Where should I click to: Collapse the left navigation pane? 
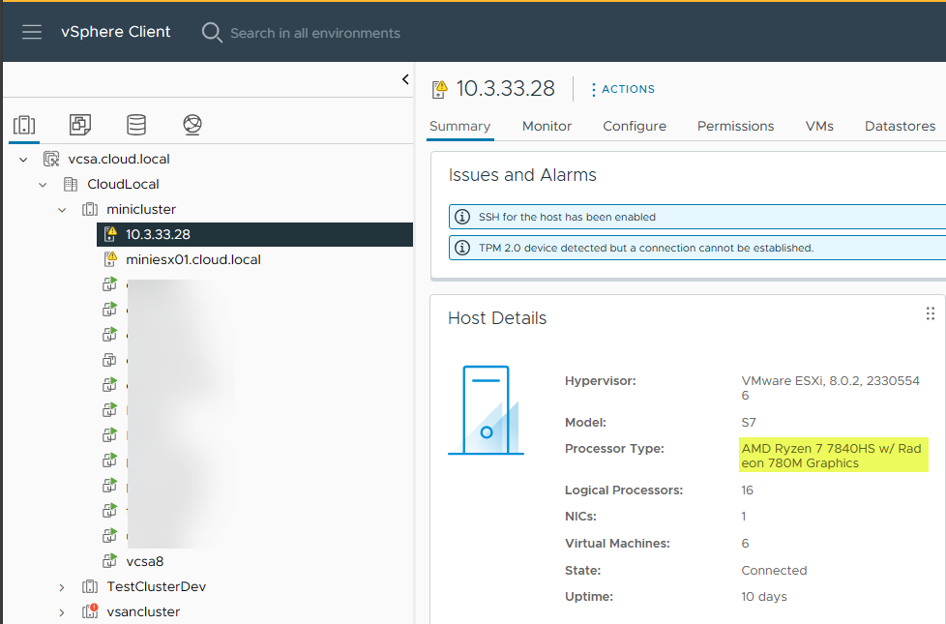pyautogui.click(x=405, y=80)
